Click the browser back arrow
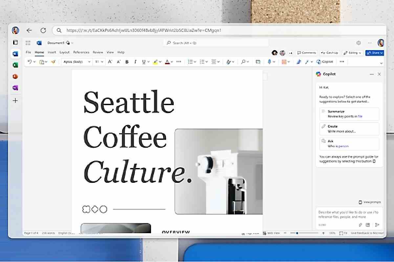 pyautogui.click(x=29, y=30)
